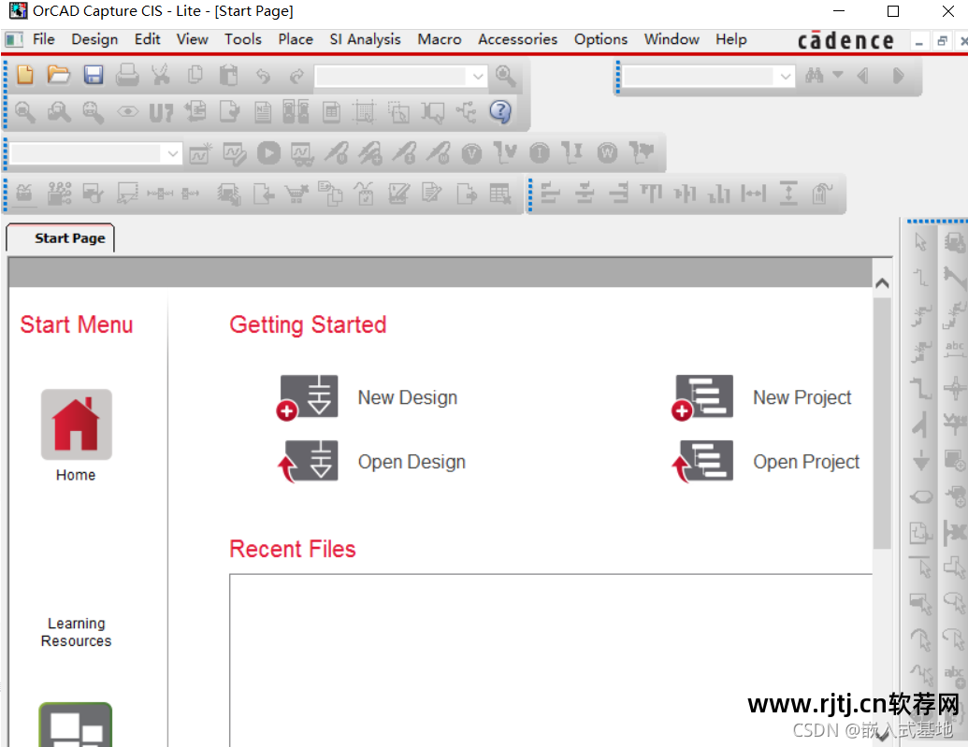Click the Open folder toolbar icon
Screen dimensions: 968x747
click(59, 76)
